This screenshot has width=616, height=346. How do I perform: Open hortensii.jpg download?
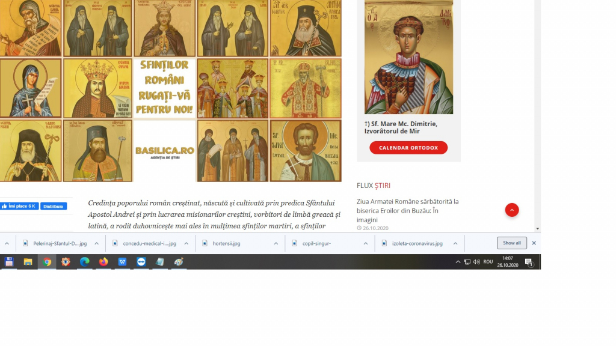[226, 244]
